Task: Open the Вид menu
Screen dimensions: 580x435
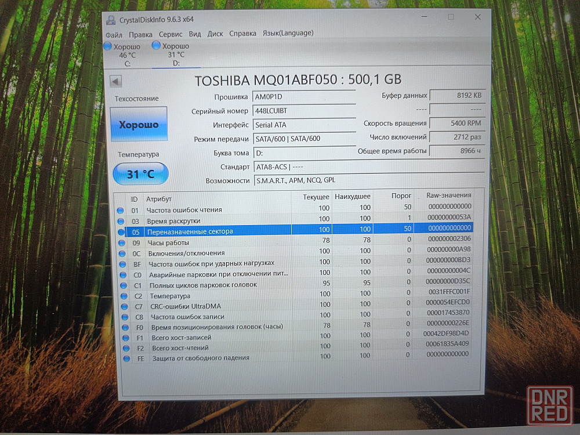Action: tap(195, 34)
